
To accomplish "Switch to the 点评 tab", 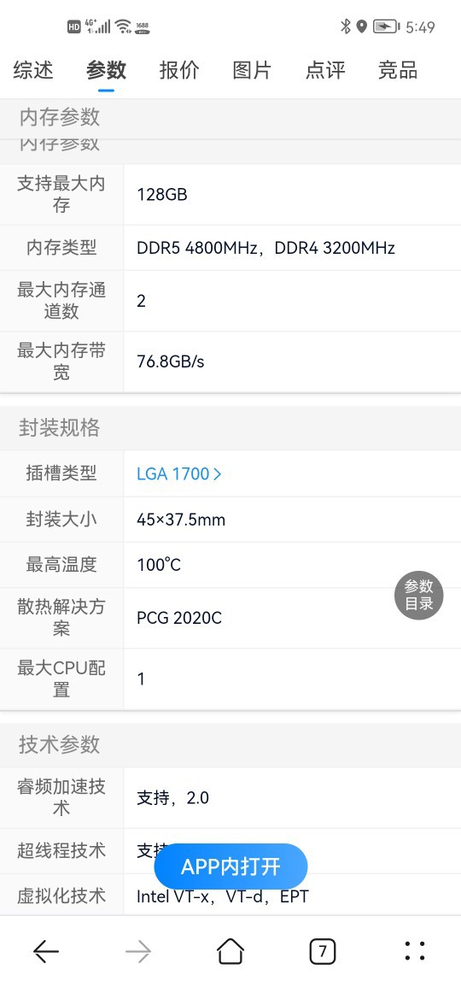I will [x=325, y=70].
